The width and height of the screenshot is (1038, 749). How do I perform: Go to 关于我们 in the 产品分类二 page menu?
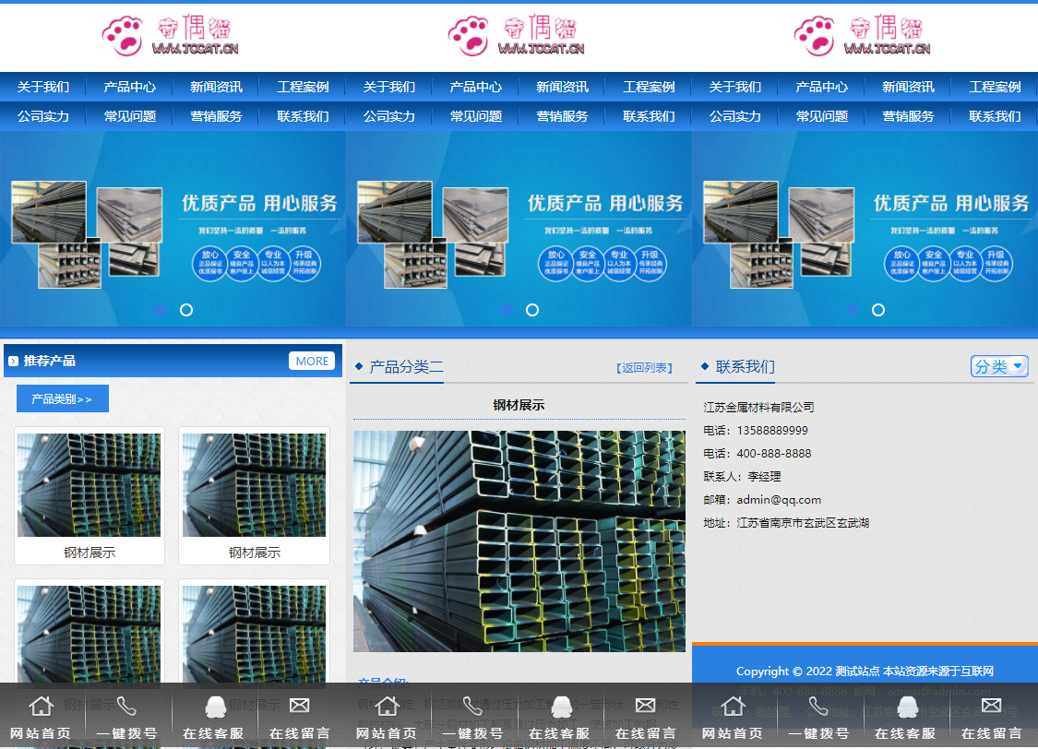click(x=389, y=87)
